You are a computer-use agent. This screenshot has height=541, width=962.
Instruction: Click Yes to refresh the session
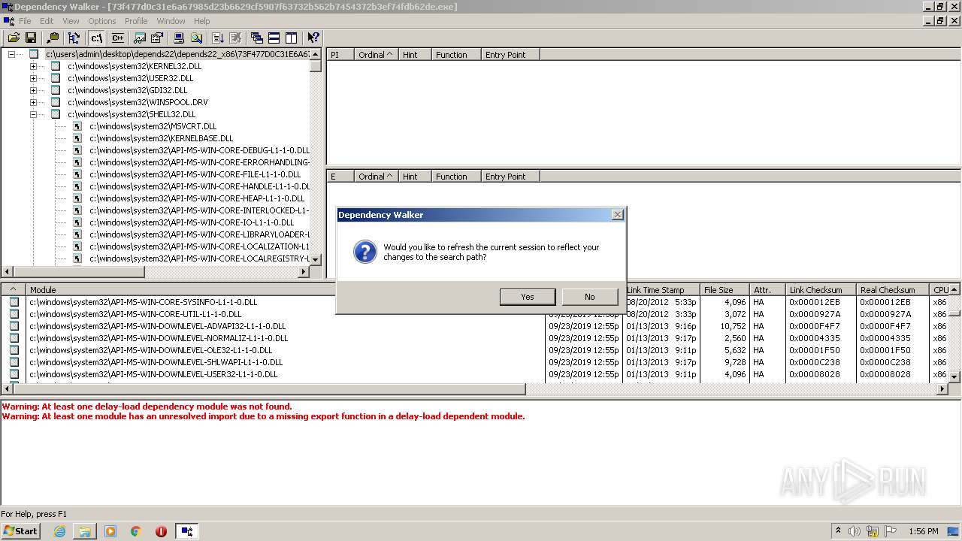[x=528, y=297]
